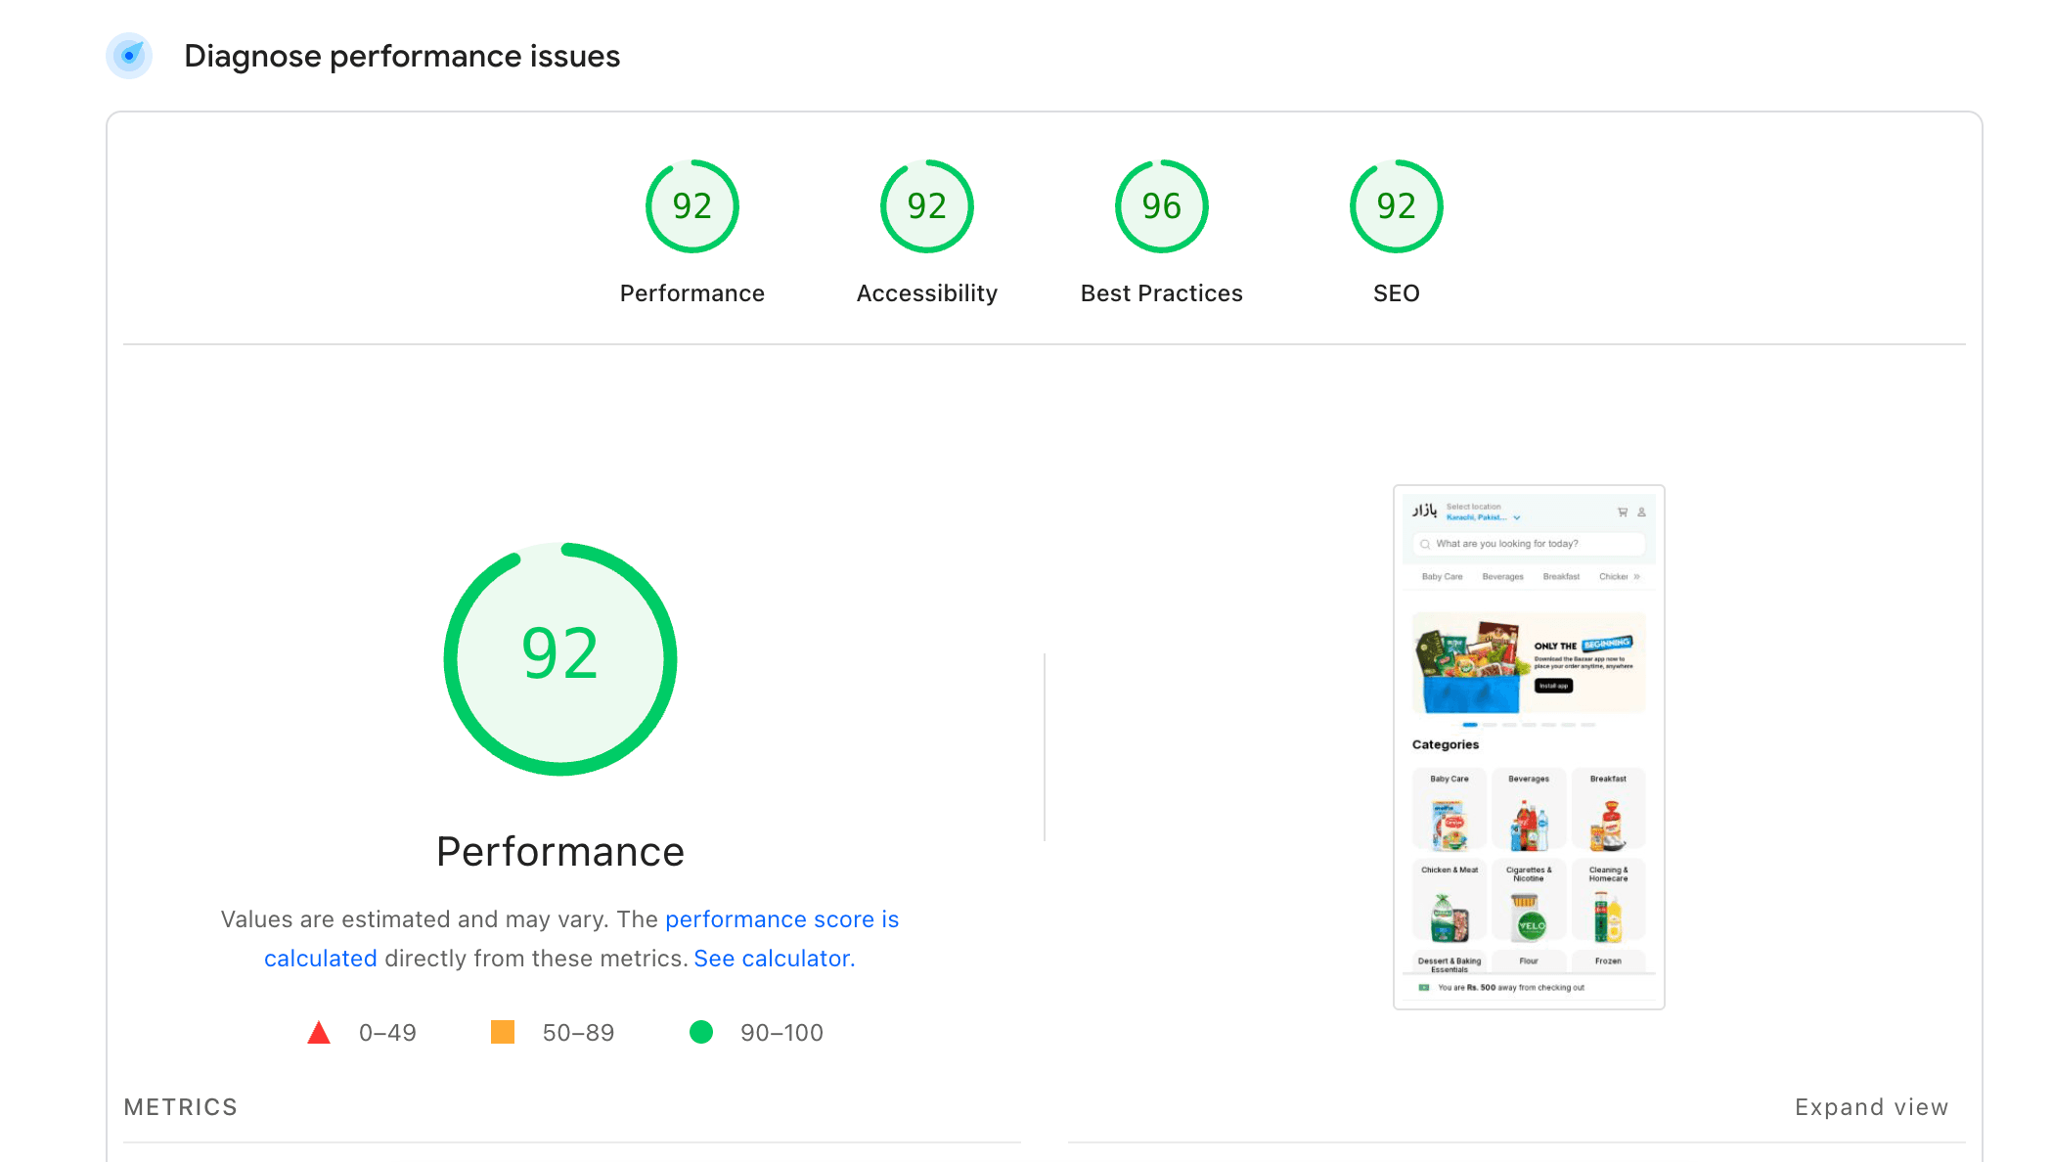
Task: Click the 'SEO' label under its gauge
Action: click(x=1397, y=293)
